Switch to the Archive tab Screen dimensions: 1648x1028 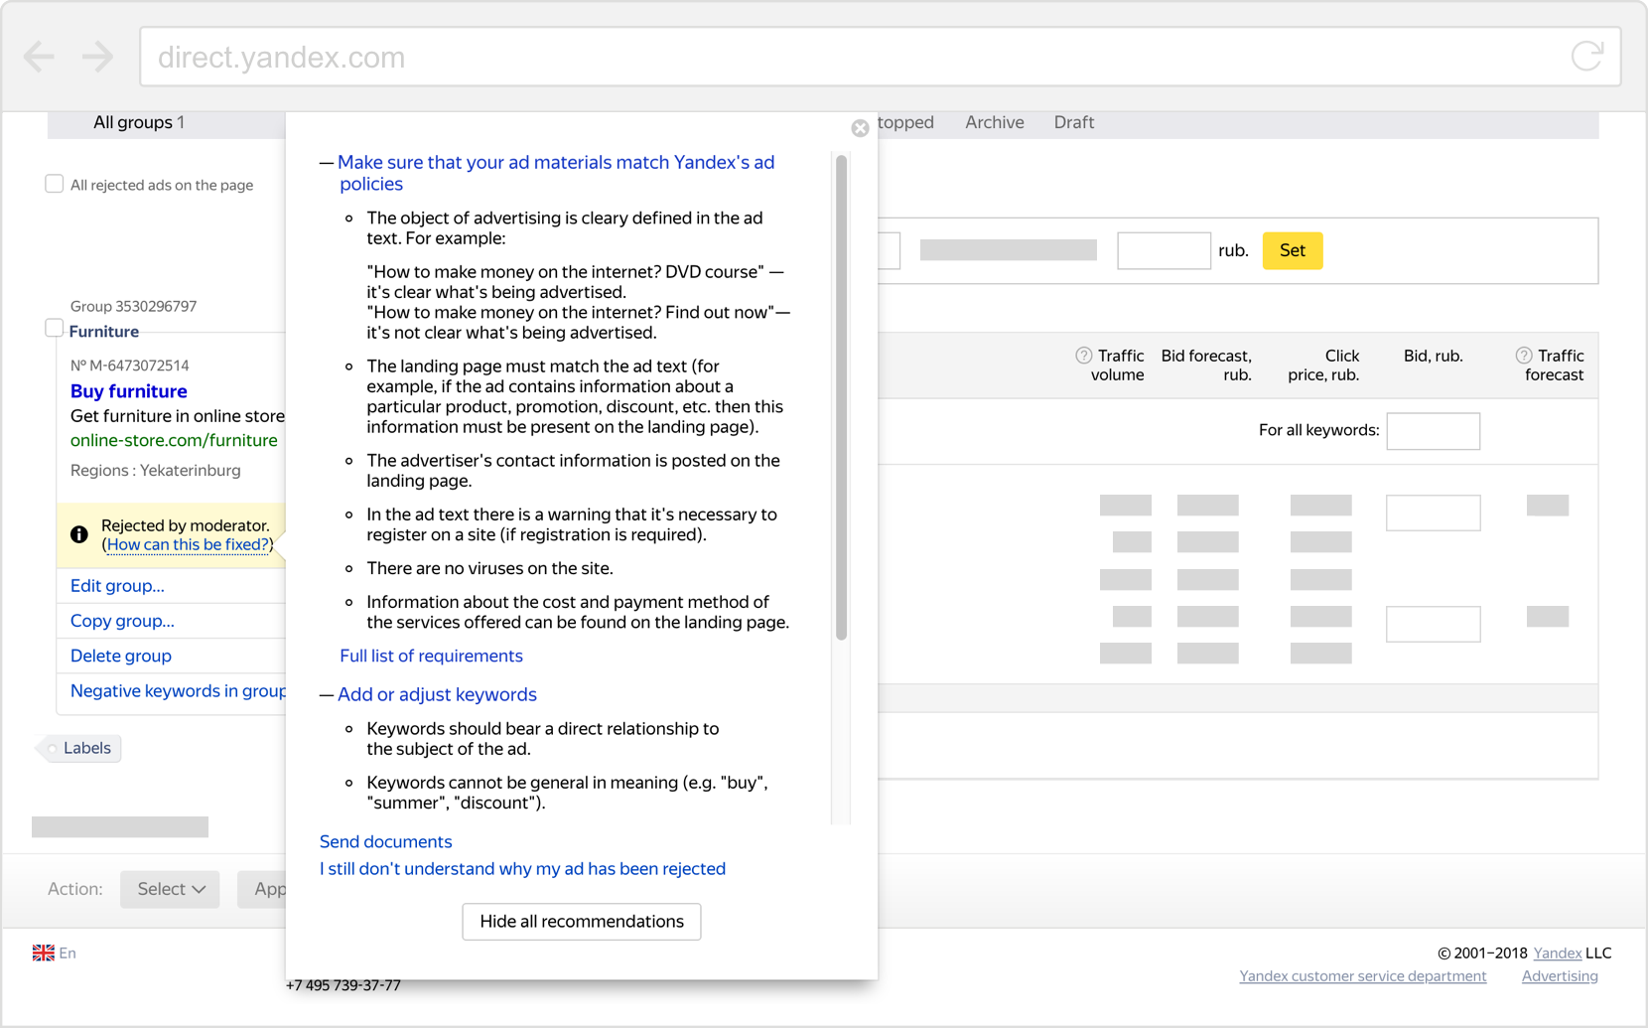pyautogui.click(x=994, y=122)
